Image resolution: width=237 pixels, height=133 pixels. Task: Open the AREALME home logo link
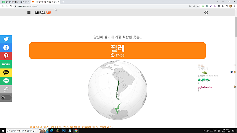coord(43,13)
